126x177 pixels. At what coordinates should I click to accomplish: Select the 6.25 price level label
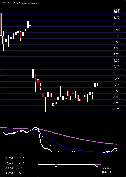pyautogui.click(x=116, y=109)
